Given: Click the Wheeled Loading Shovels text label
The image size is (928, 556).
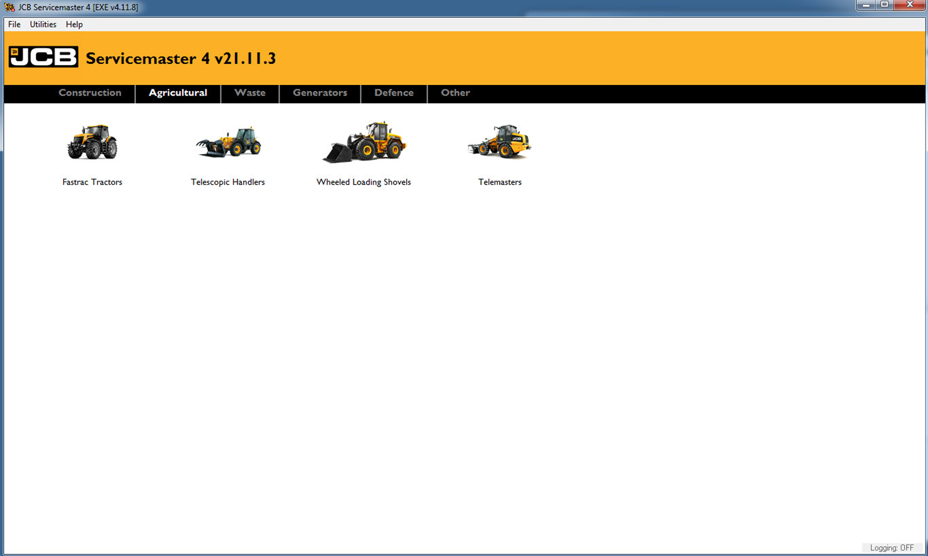Looking at the screenshot, I should [x=364, y=182].
